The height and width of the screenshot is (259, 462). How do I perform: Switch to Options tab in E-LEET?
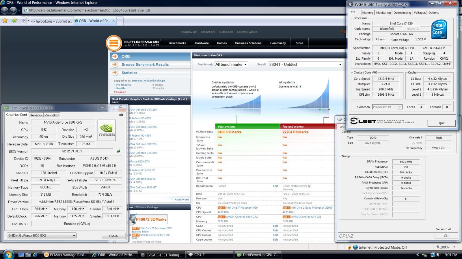click(434, 13)
